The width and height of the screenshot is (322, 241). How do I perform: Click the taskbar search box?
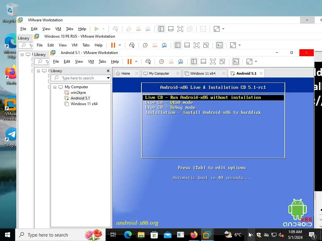[x=60, y=235]
